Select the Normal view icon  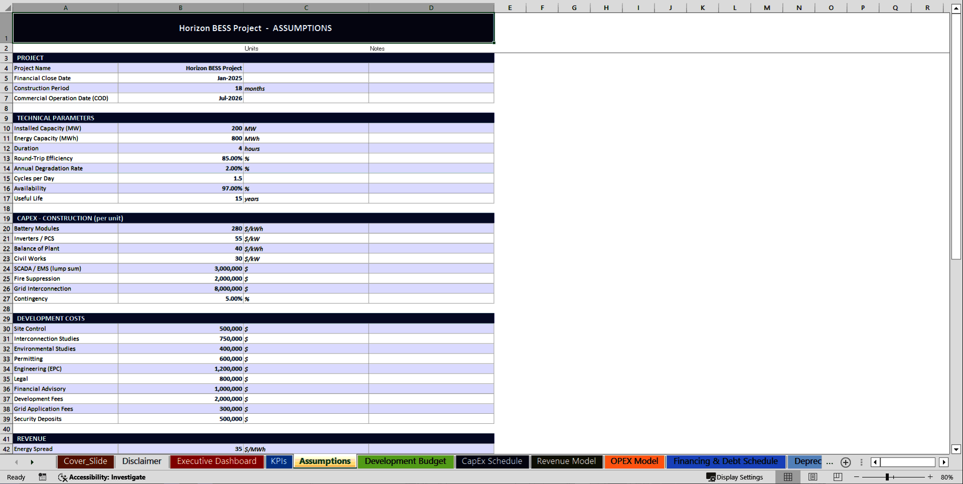click(788, 477)
